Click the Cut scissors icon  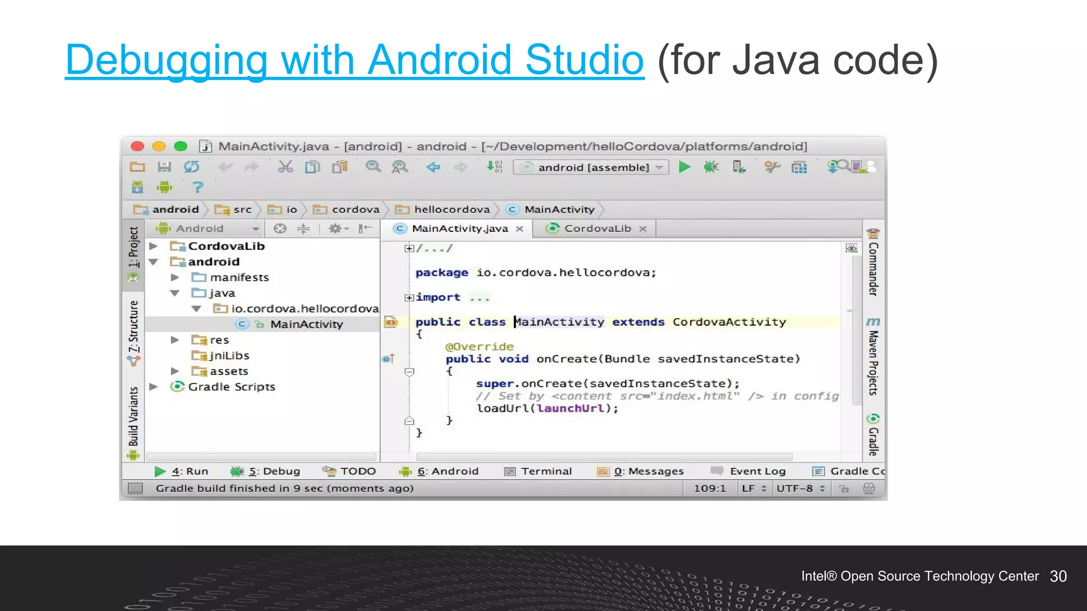[286, 167]
